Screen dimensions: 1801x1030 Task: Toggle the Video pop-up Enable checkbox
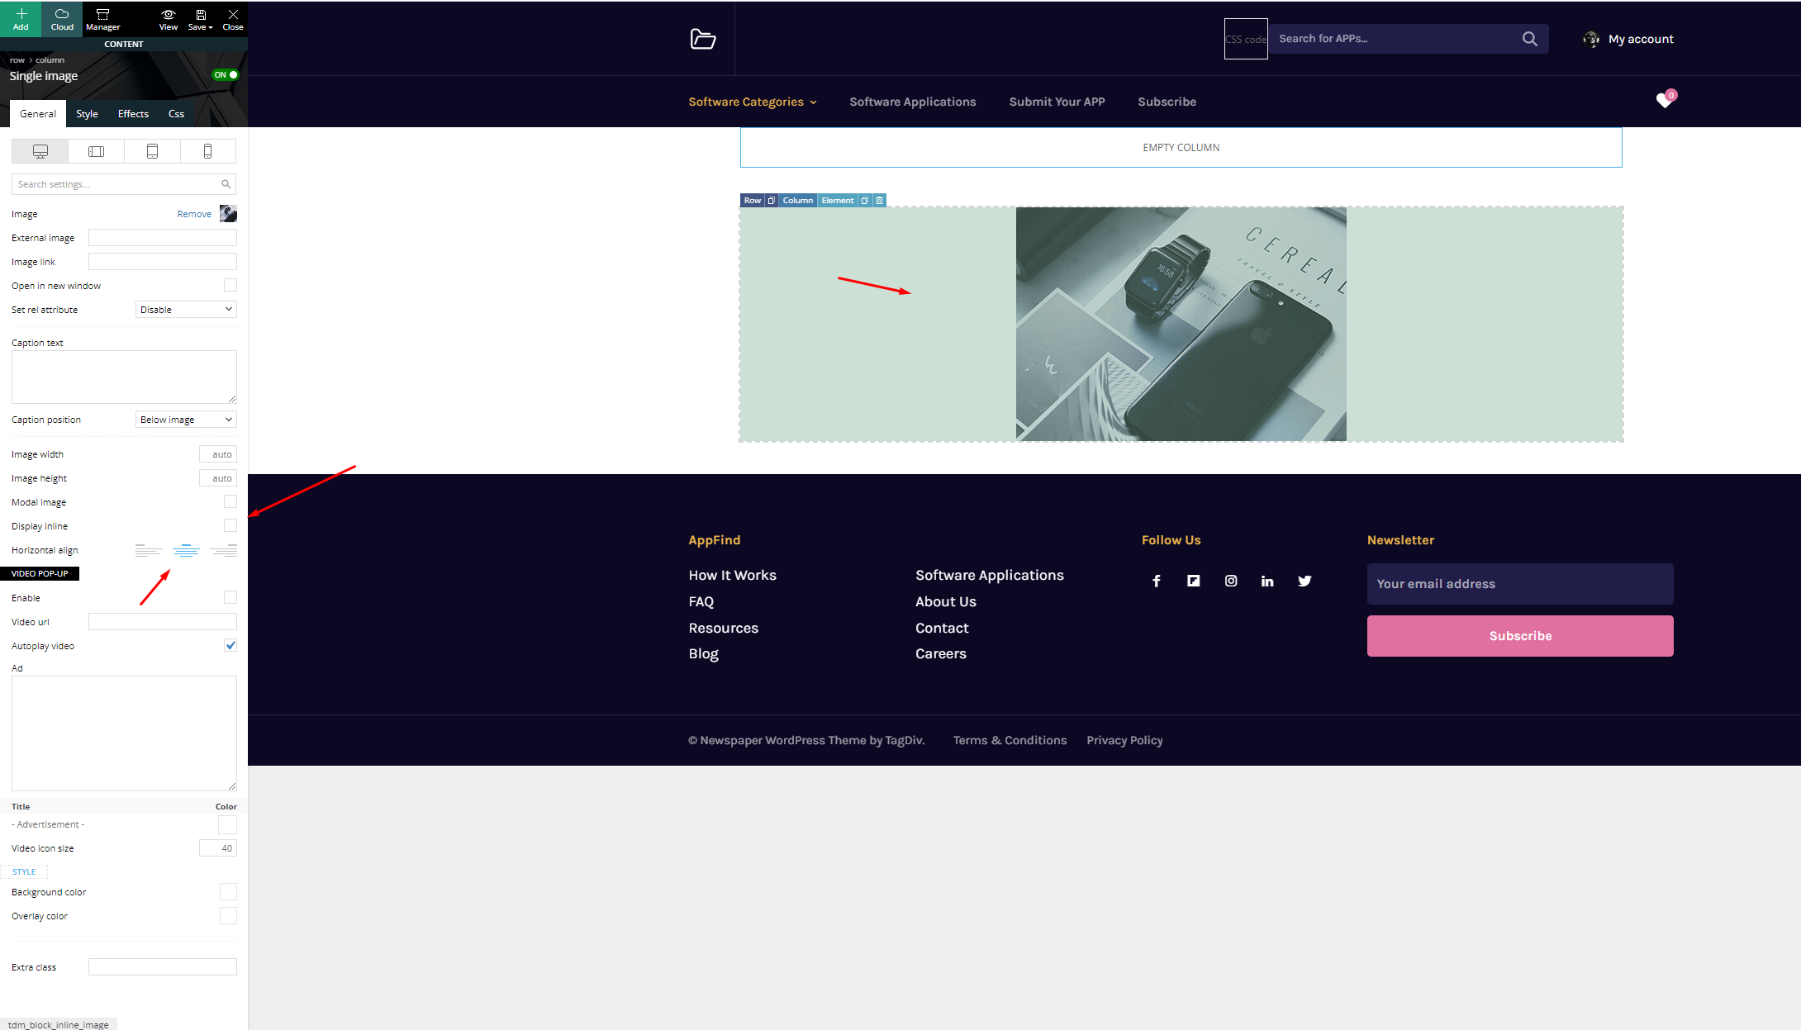(230, 597)
